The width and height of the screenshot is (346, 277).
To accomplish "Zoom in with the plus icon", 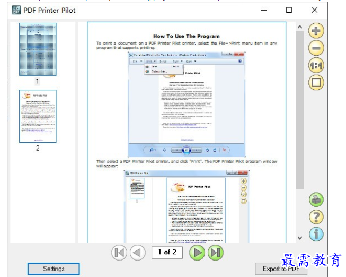I will click(x=316, y=31).
